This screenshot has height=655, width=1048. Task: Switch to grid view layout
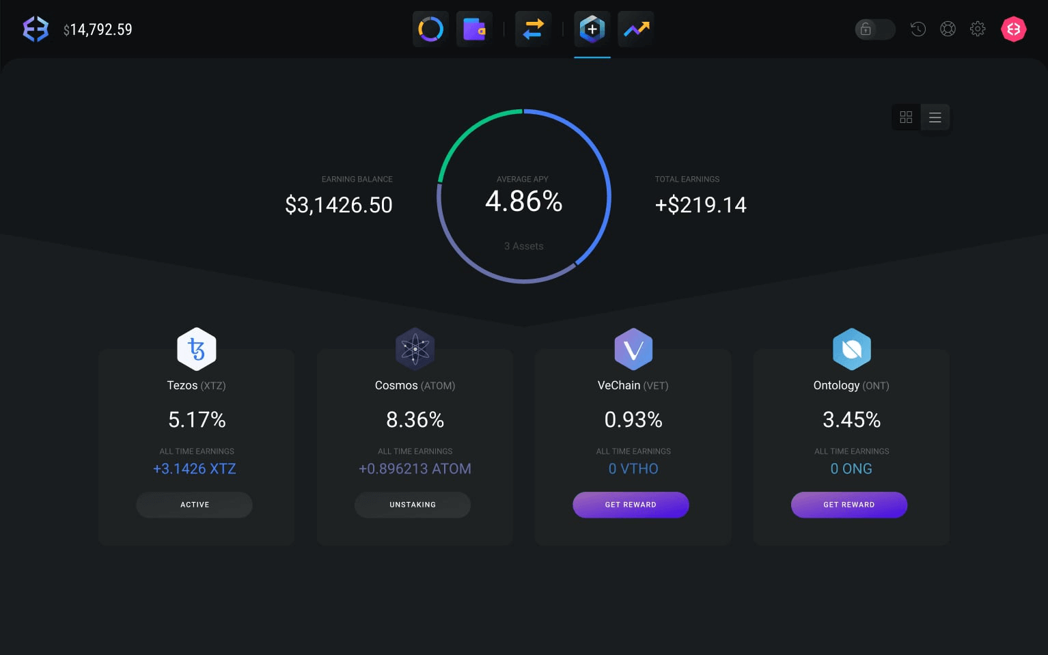[x=906, y=117]
